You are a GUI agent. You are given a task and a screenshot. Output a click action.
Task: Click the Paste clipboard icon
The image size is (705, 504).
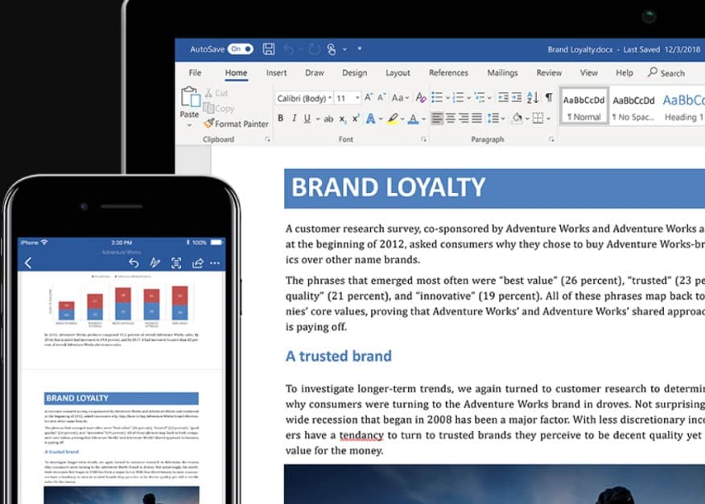[190, 96]
